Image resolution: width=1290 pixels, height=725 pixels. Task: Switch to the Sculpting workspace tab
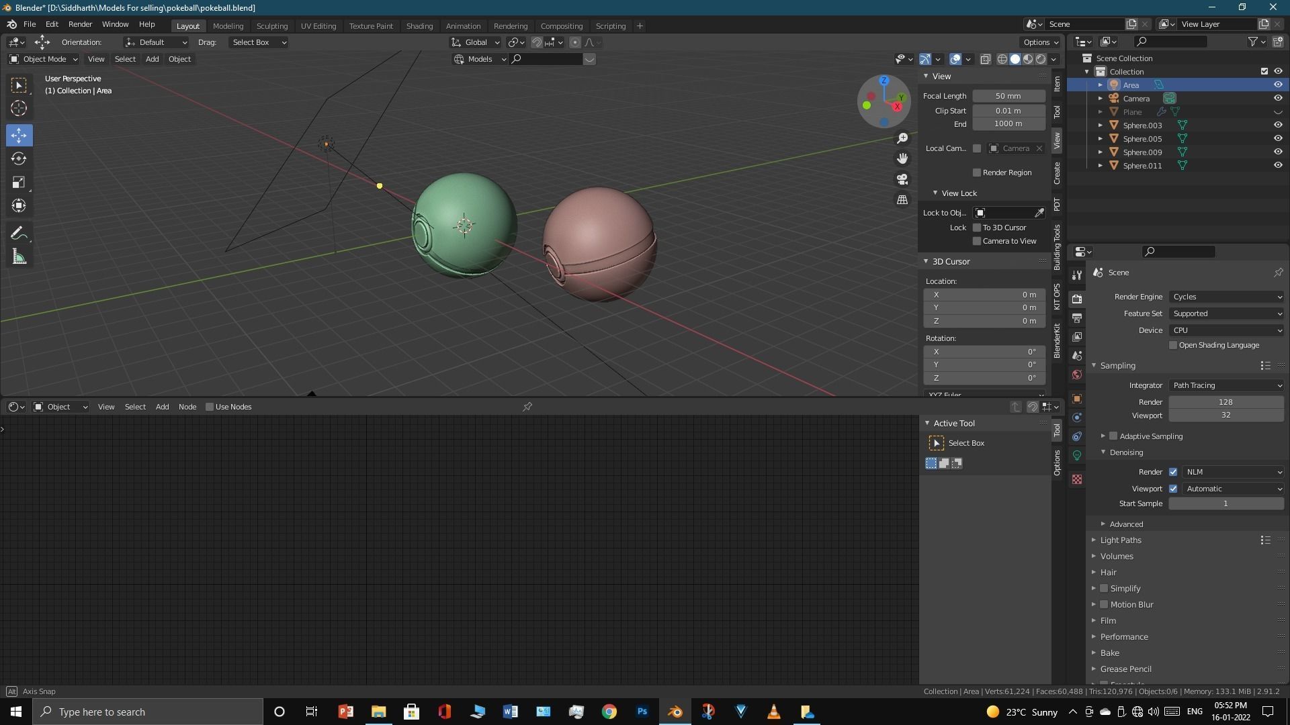(x=271, y=26)
